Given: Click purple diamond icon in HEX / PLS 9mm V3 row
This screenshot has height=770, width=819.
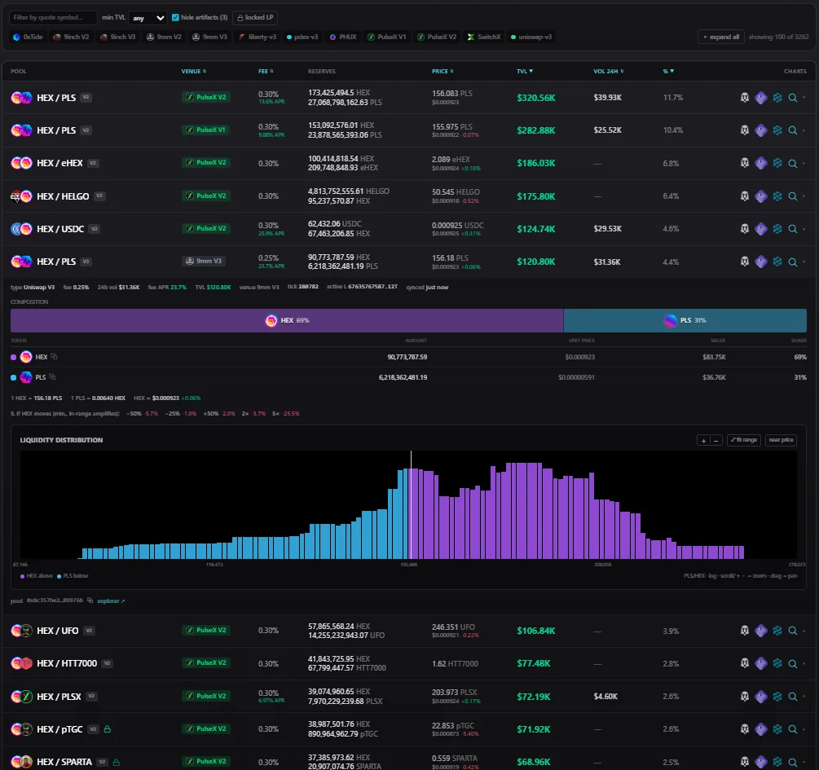Looking at the screenshot, I should [761, 262].
